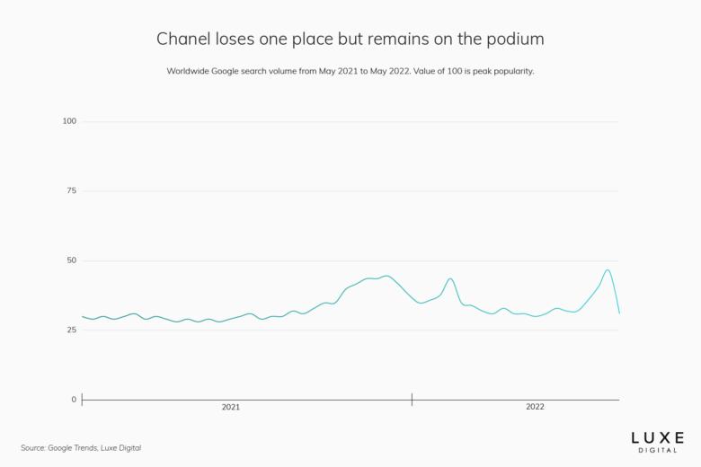The width and height of the screenshot is (701, 467).
Task: Click the 50 label on the y-axis
Action: 71,260
